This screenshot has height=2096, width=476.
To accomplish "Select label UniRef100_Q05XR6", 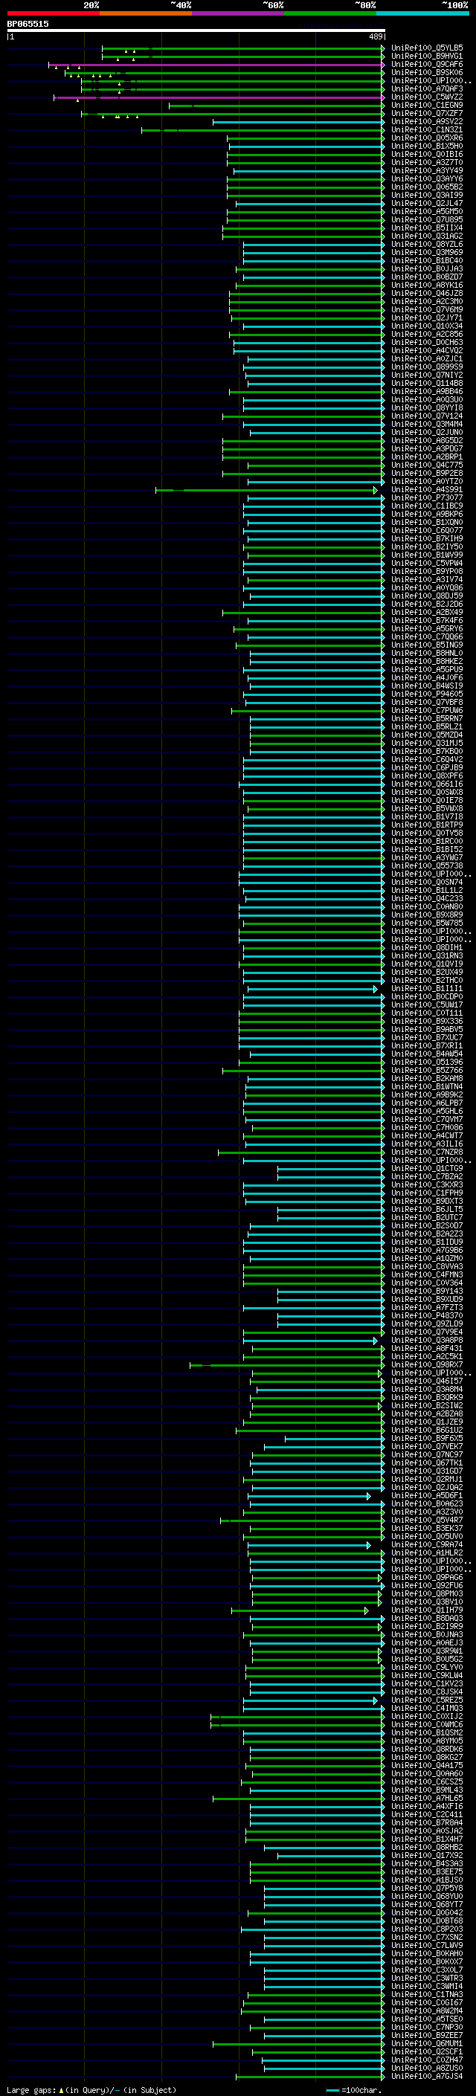I will click(427, 138).
